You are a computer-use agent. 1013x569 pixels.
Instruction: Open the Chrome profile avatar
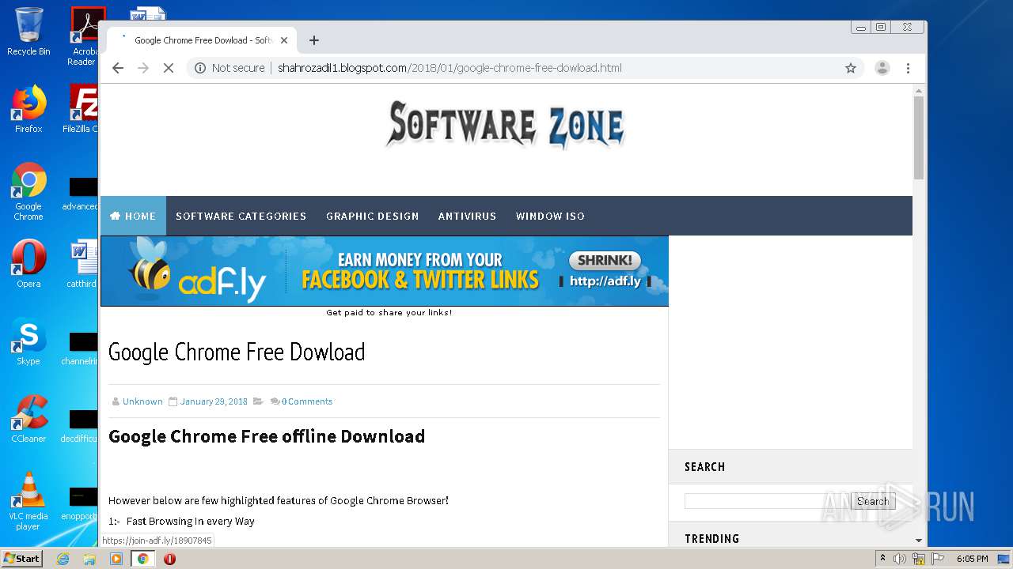(x=882, y=68)
